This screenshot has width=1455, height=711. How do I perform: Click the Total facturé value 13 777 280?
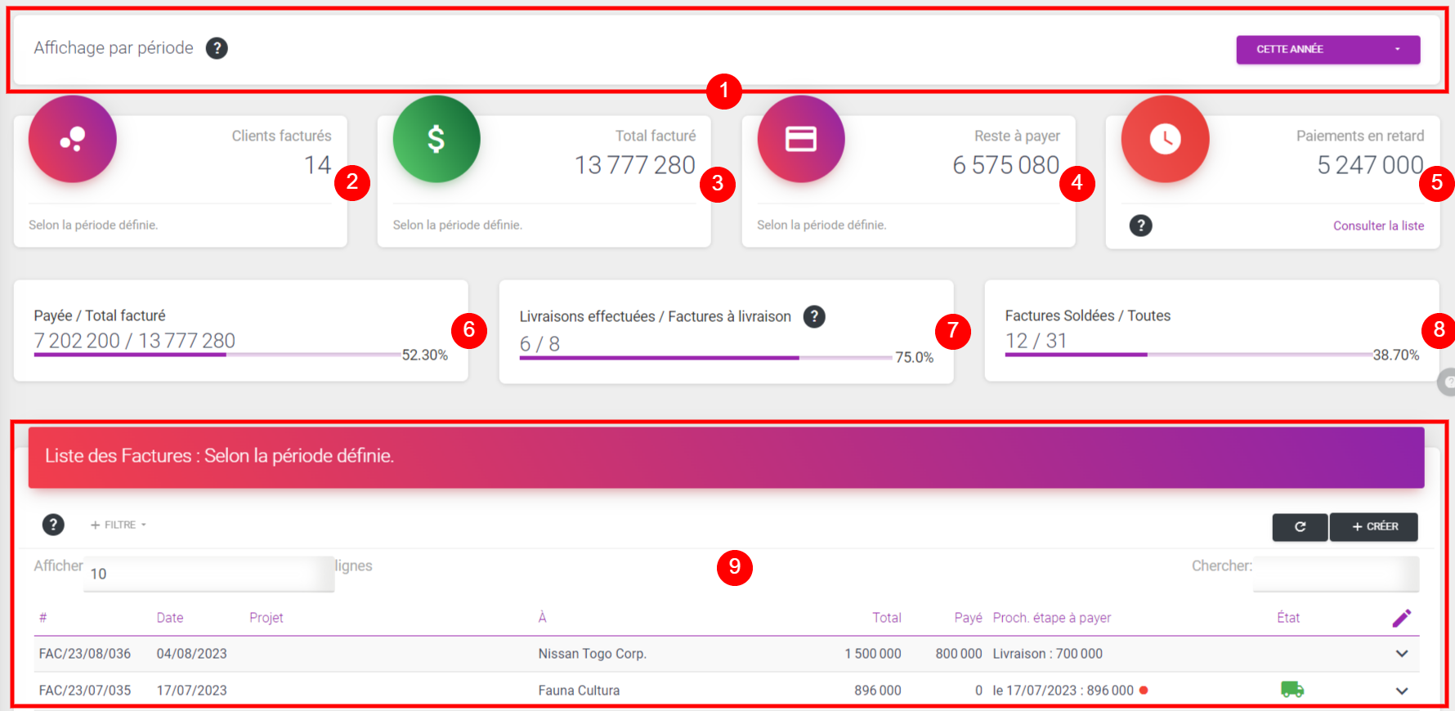(x=635, y=165)
